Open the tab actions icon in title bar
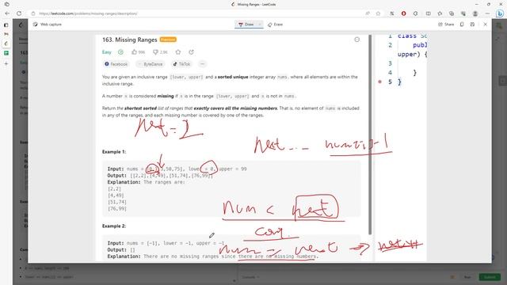 [x=7, y=5]
